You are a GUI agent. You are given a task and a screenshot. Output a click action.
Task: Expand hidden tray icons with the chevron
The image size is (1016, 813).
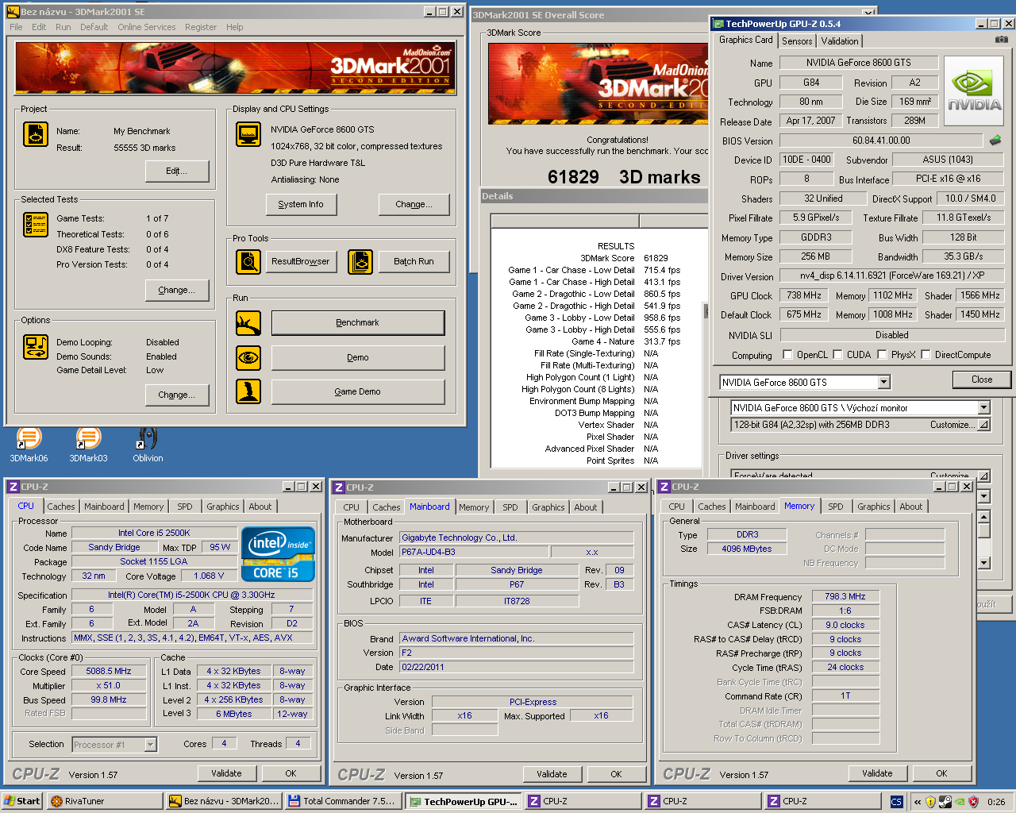(x=918, y=802)
